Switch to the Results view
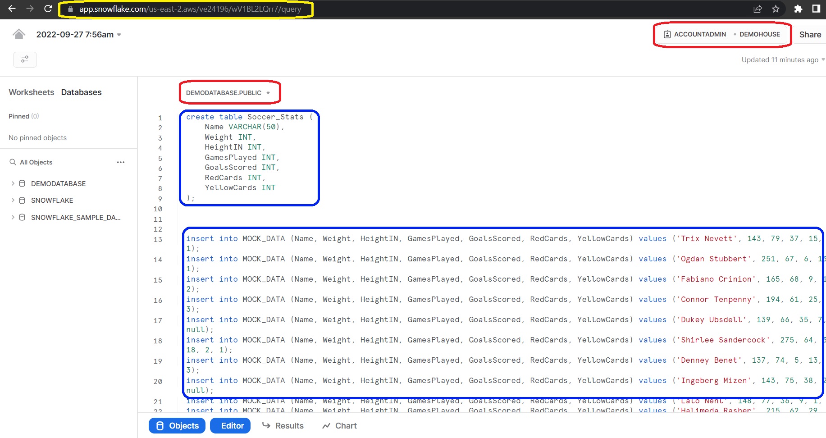The image size is (826, 438). [283, 426]
